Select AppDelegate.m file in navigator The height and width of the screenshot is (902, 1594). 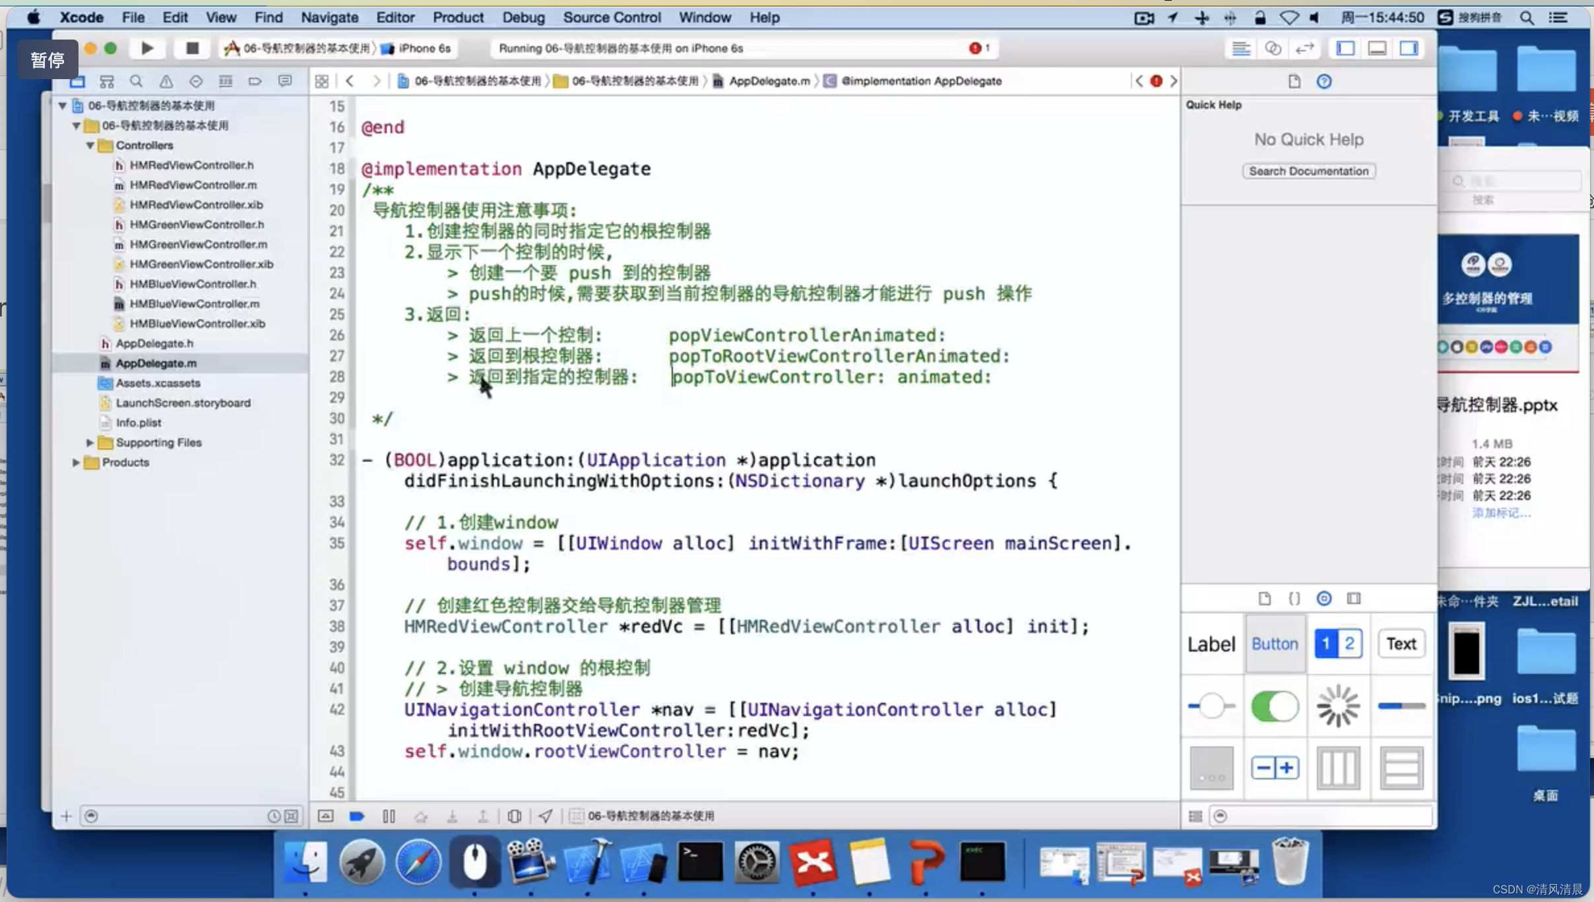pyautogui.click(x=156, y=363)
